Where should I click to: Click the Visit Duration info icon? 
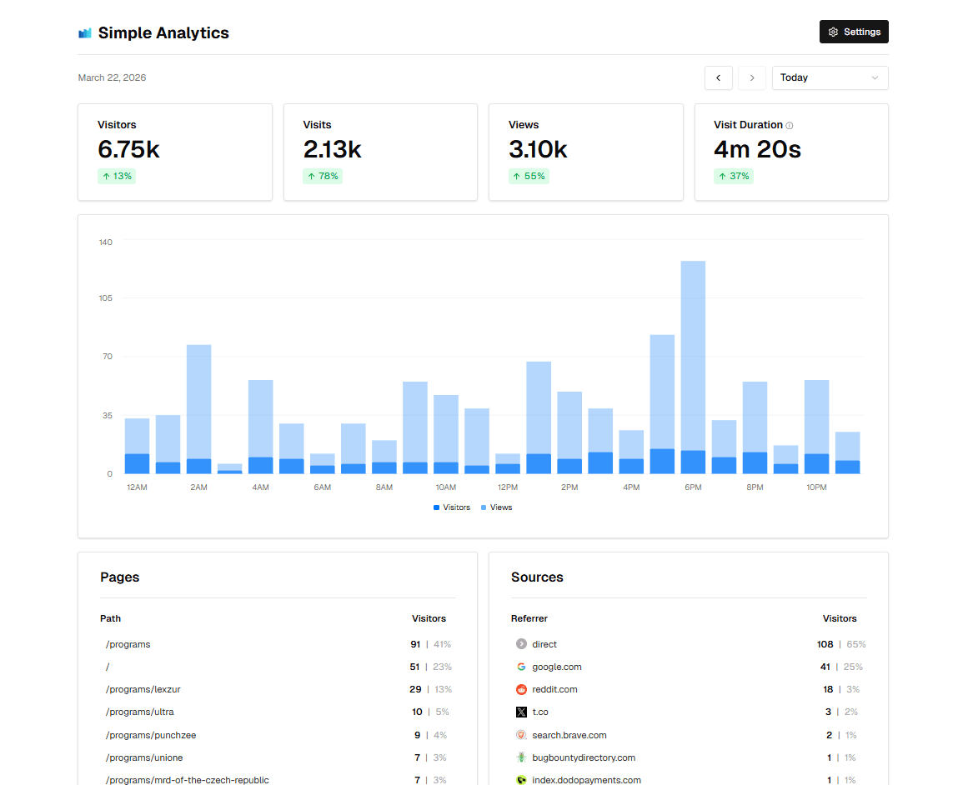[x=789, y=125]
